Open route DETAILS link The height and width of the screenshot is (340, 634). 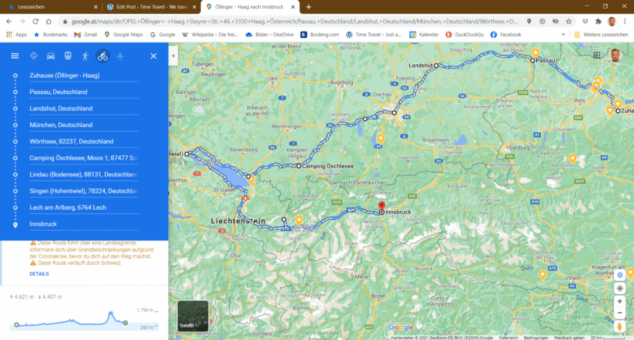coord(39,274)
